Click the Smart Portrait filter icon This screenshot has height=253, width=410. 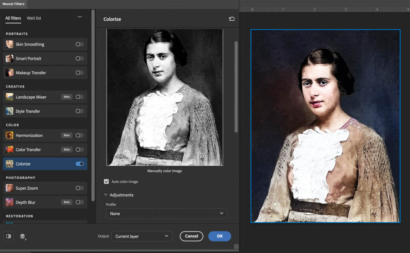(x=10, y=59)
